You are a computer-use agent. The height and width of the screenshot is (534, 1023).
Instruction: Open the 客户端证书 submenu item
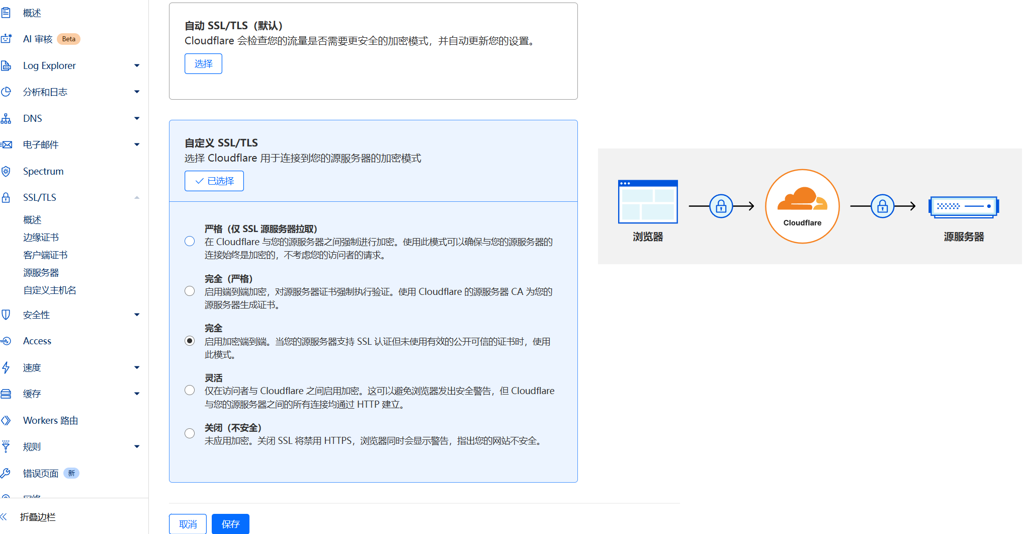[x=45, y=255]
